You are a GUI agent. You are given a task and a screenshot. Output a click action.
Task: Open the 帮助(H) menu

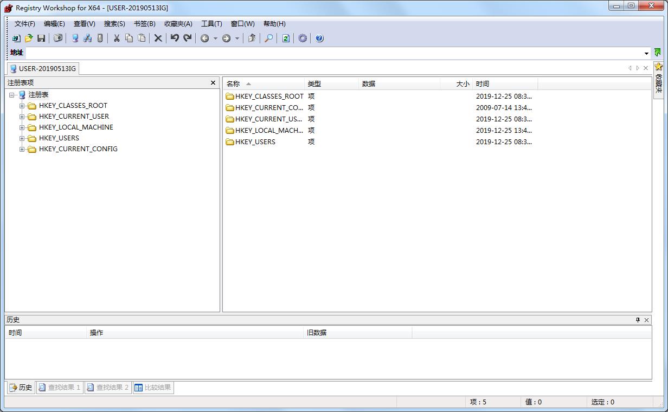click(x=274, y=24)
